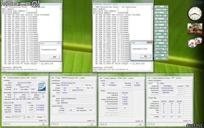Screen dimensions: 204x128
Task: Confirm the Finish dialog in the left Super PI window
Action: [55, 57]
